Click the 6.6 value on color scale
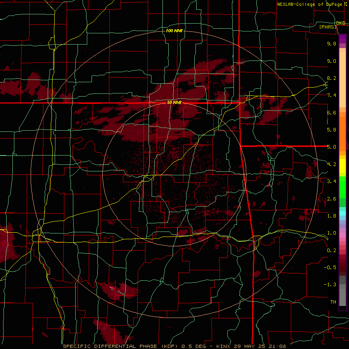349x349 pixels. tap(332, 112)
